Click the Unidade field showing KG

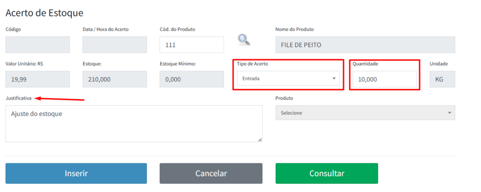[x=442, y=79]
